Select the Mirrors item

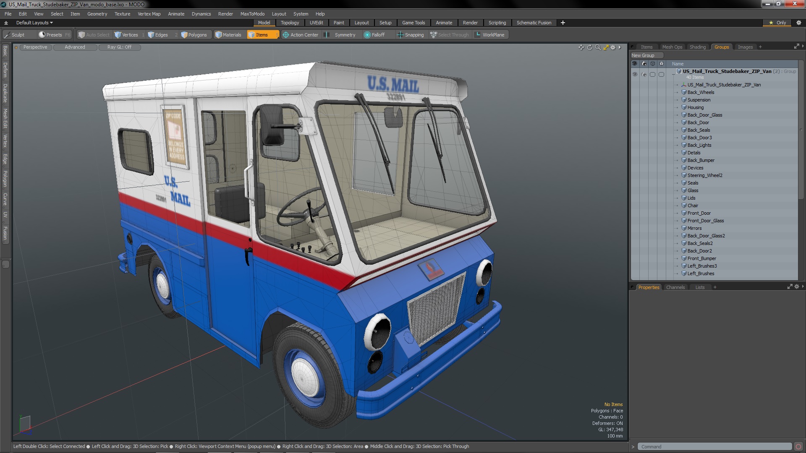694,228
